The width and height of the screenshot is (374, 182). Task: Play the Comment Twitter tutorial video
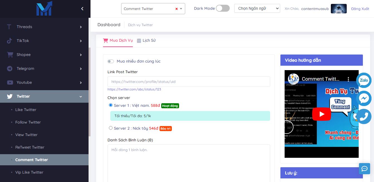[322, 114]
